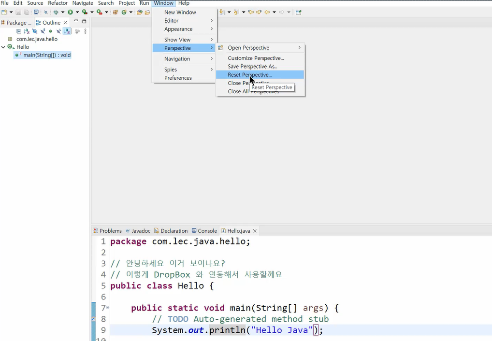492x341 pixels.
Task: Switch to the Console tab
Action: click(204, 231)
